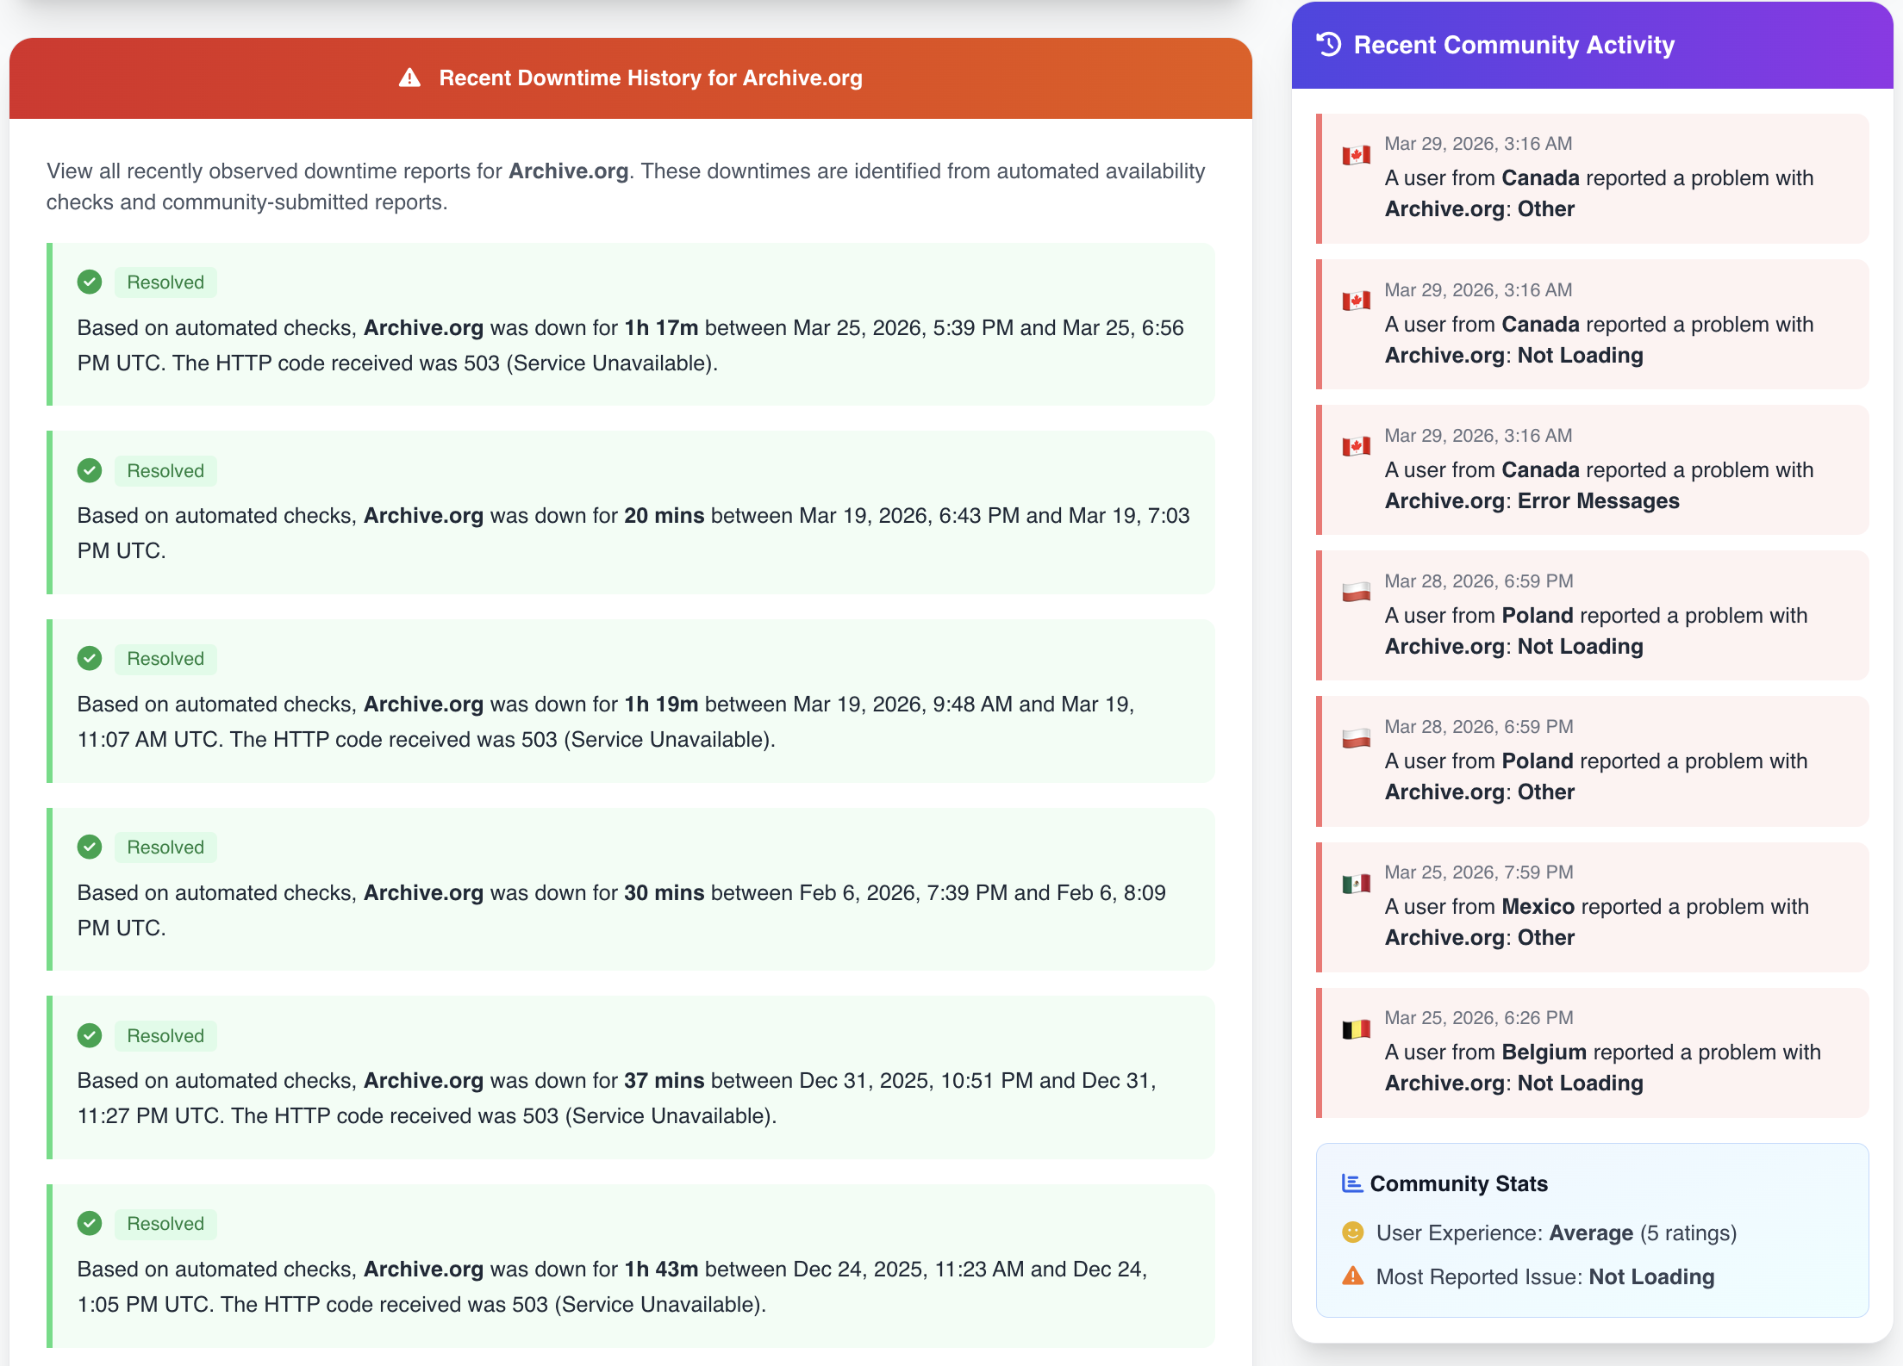Click the '30 mins' duration text
Image resolution: width=1903 pixels, height=1366 pixels.
point(664,893)
